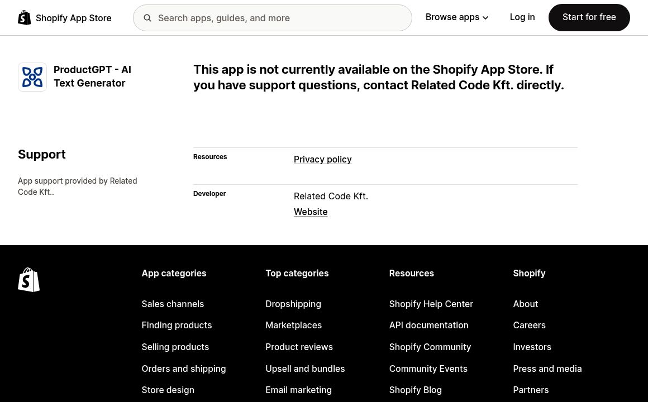Screen dimensions: 648x402
Task: Open the Careers footer link
Action: (x=529, y=325)
